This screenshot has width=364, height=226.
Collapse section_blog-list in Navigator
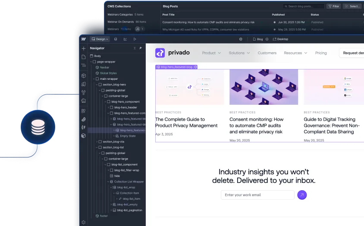pyautogui.click(x=97, y=148)
